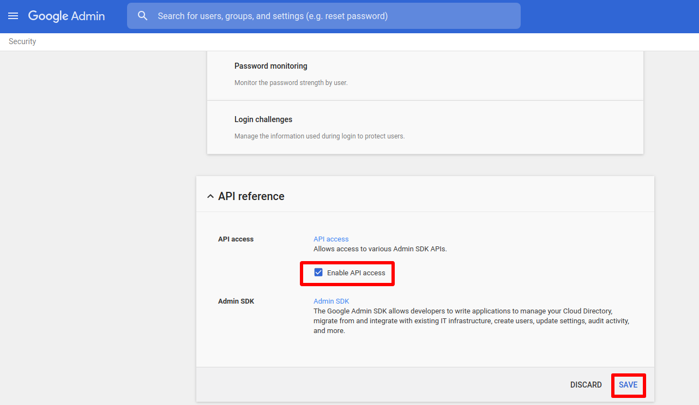Collapse the API reference section

tap(210, 196)
